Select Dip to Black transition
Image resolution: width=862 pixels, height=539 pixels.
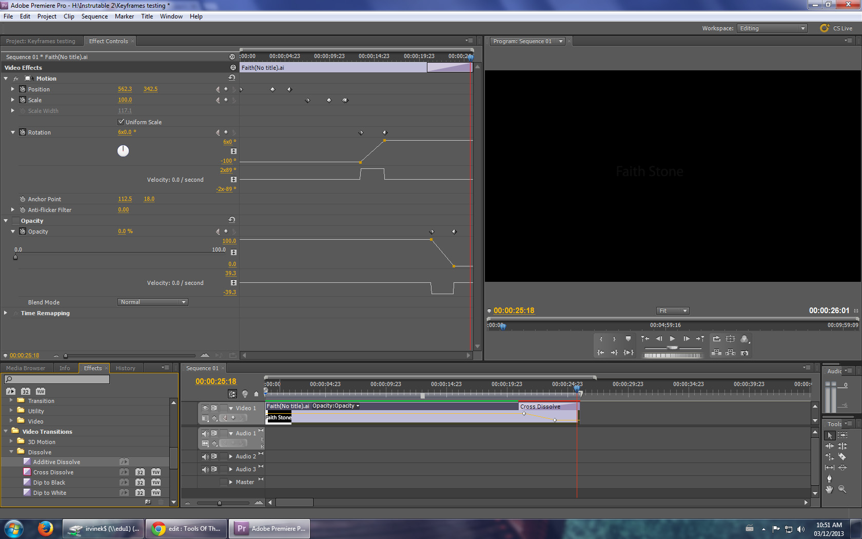(x=49, y=483)
